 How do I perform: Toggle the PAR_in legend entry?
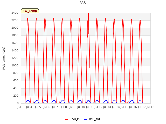click(x=72, y=119)
